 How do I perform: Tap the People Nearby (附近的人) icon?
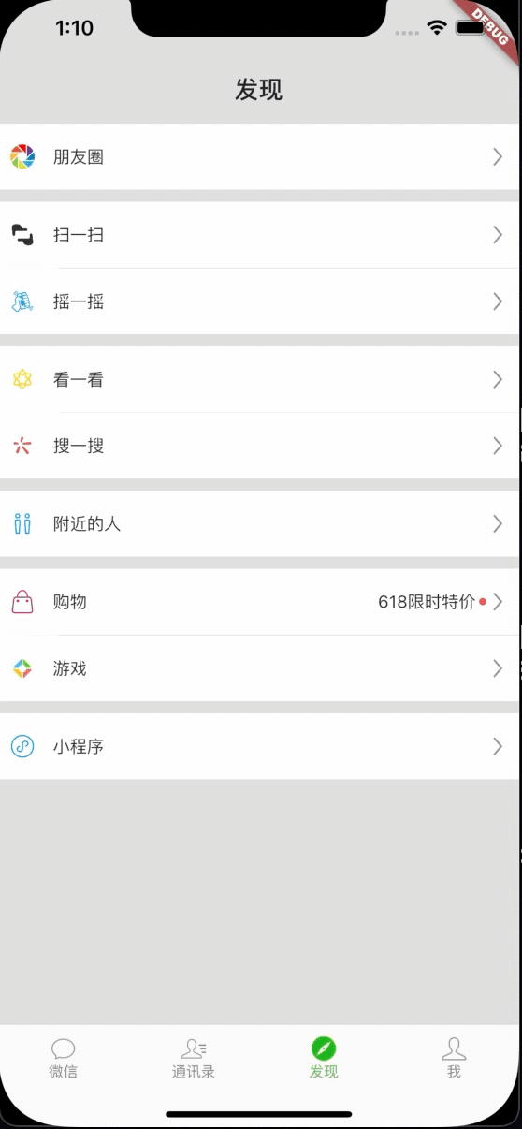pyautogui.click(x=22, y=523)
